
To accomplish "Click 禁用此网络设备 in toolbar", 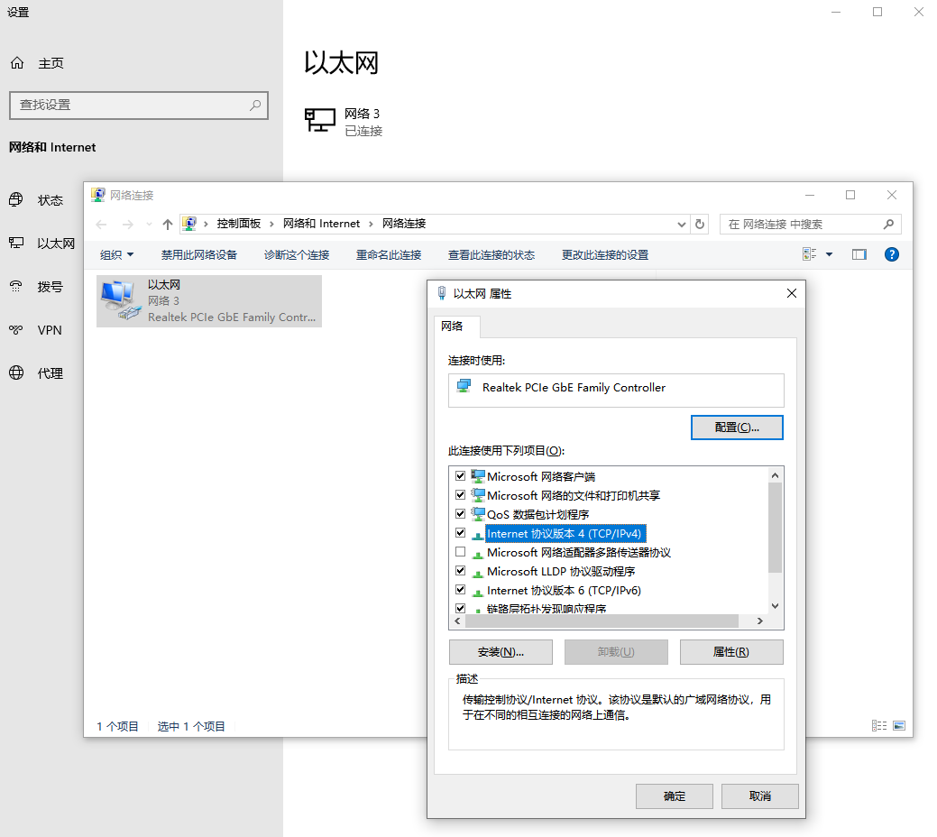I will point(198,254).
